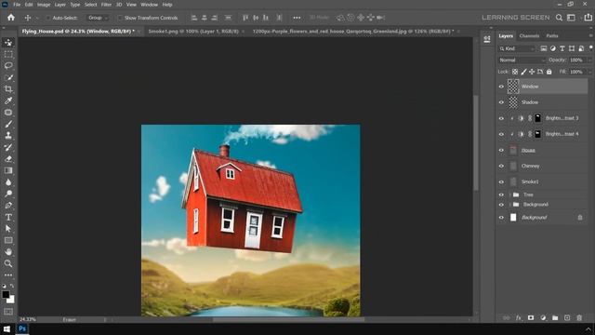Viewport: 595px width, 335px height.
Task: Select the Rectangular Marquee tool
Action: tap(8, 54)
